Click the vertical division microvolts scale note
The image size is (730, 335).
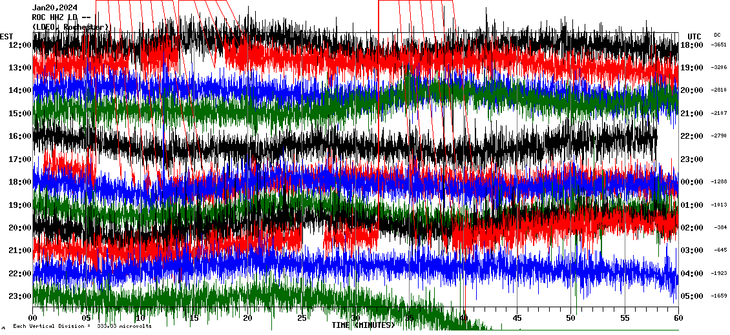tap(82, 327)
